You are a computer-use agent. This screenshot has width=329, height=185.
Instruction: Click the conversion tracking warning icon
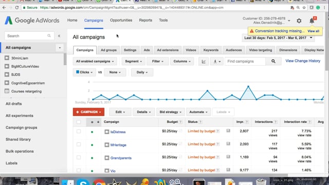point(251,31)
